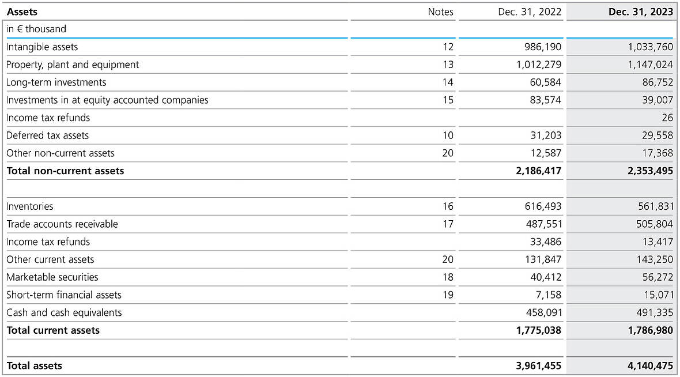Open note 13 for Property, plant and equipment
Viewport: 680px width, 377px height.
[448, 65]
